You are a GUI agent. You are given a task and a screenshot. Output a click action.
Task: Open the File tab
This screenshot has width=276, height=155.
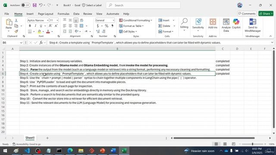click(x=7, y=14)
